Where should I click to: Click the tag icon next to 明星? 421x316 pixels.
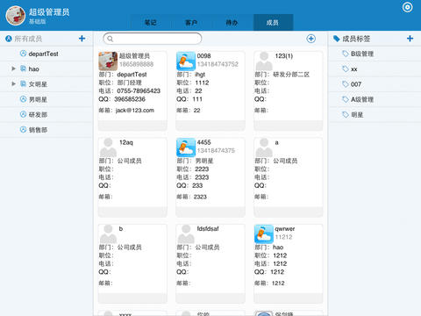click(x=346, y=114)
